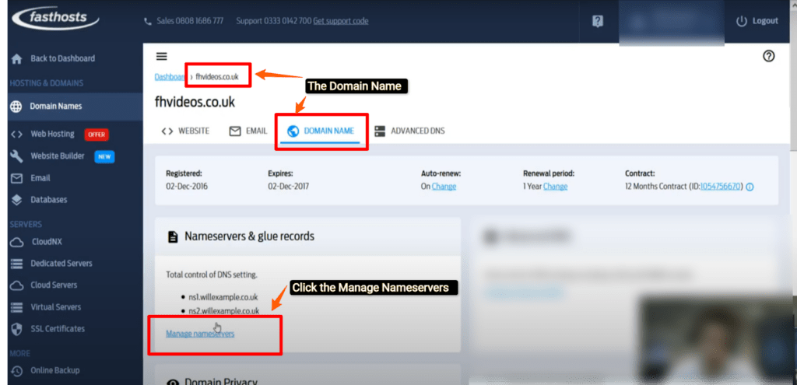Click the envelope icon beside Email in sidebar
The height and width of the screenshot is (385, 797).
(x=17, y=178)
